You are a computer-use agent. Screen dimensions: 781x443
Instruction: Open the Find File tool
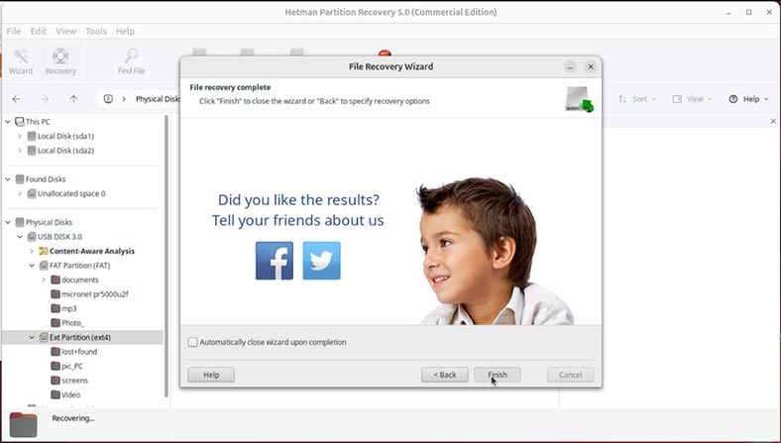pyautogui.click(x=131, y=61)
